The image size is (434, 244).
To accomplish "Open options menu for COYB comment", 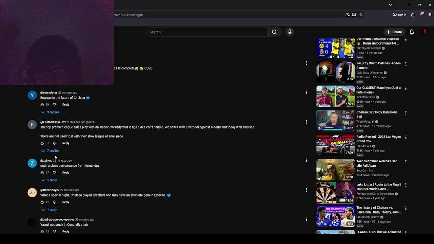I will tap(306, 63).
